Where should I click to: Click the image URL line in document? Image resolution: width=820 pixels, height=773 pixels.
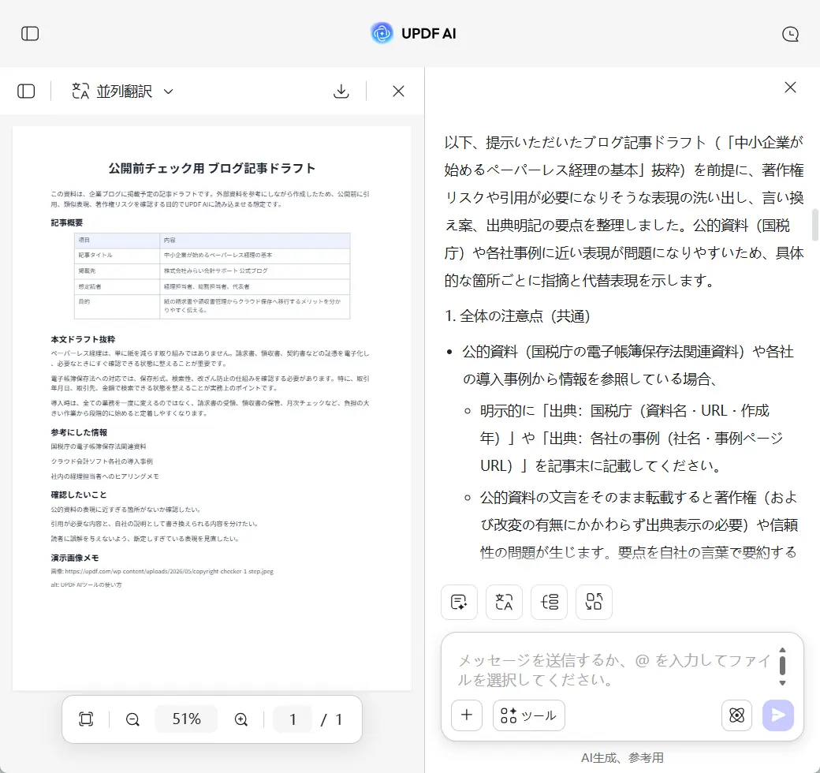[x=162, y=571]
